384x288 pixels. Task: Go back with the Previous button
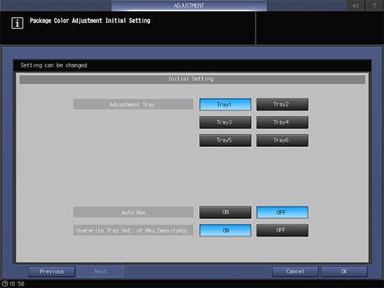point(51,272)
